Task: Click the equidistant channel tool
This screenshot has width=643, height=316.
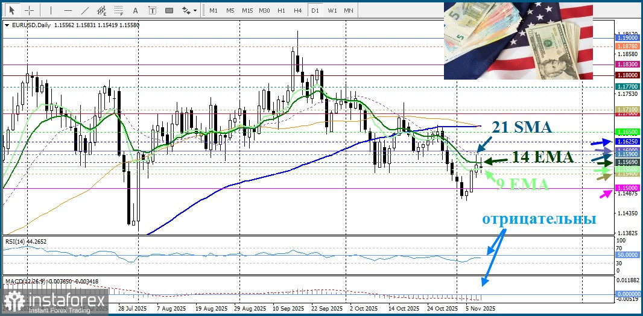Action: (102, 10)
